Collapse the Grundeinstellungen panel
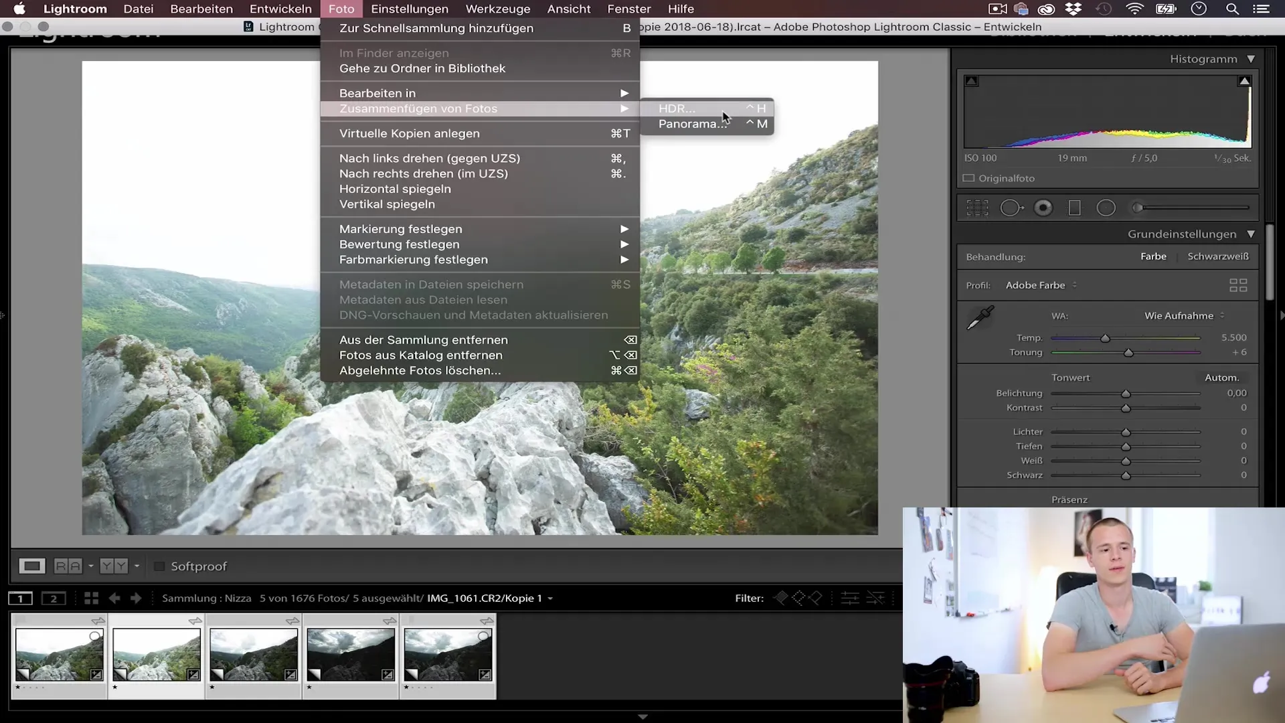 1251,234
